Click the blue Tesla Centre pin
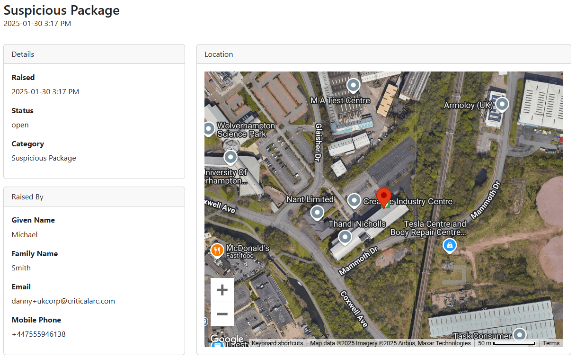 click(449, 245)
